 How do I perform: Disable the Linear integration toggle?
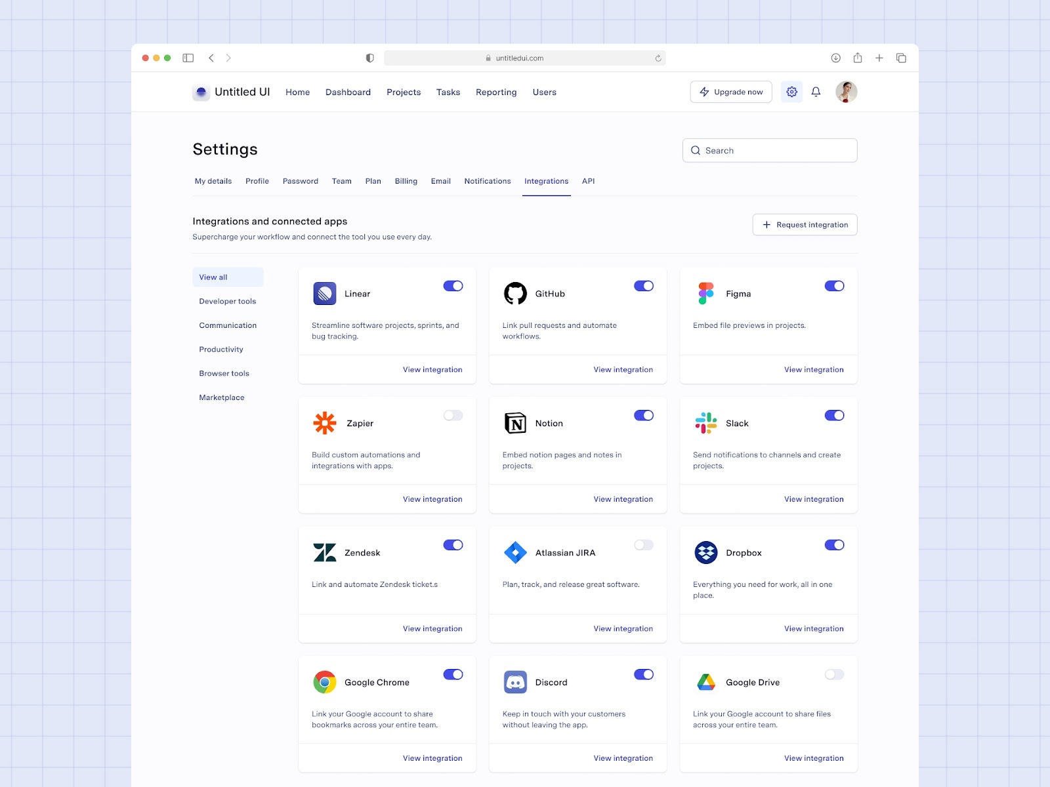[x=453, y=286]
